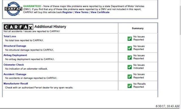The image size is (181, 109).
Task: Open the Accident / Damage heading link
Action: [x=15, y=74]
